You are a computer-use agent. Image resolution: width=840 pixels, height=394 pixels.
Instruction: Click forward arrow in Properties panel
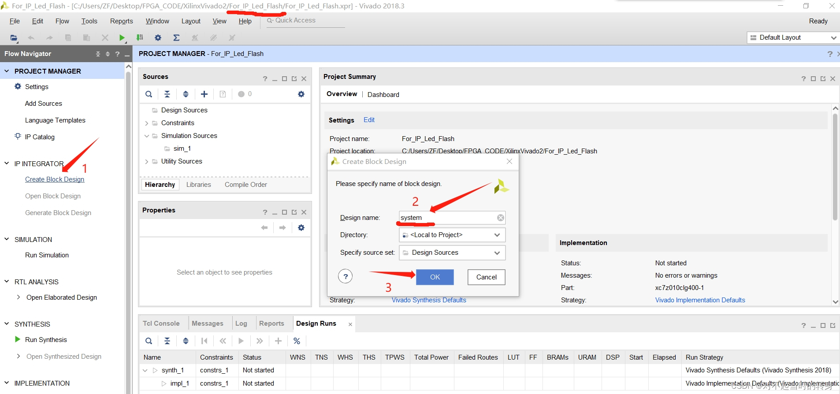coord(282,227)
